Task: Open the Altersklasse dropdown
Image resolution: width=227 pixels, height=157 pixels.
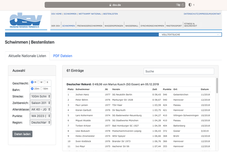Action: 40,109
